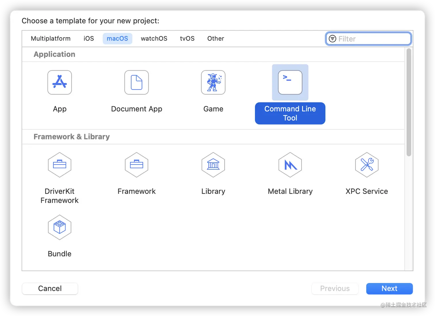Click the DriverKit Framework label
This screenshot has width=435, height=316.
pos(60,196)
